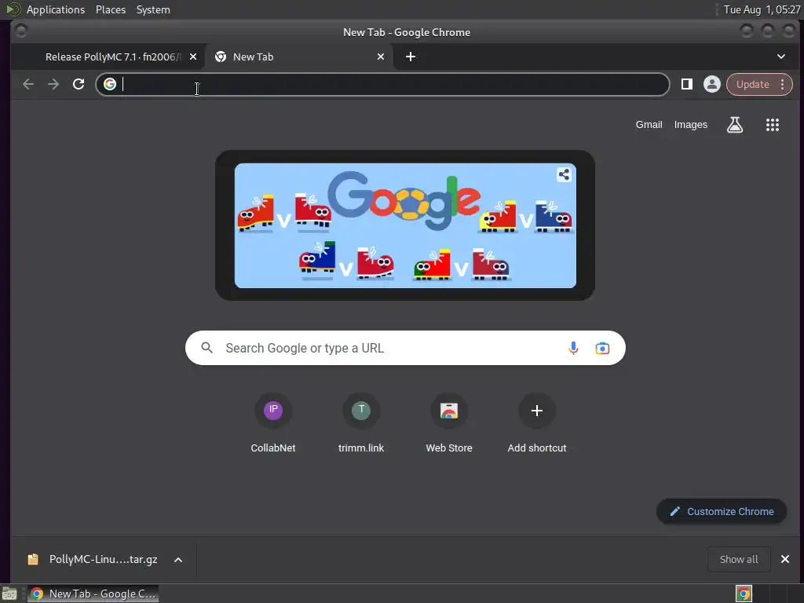
Task: Focus the Search Google or type a URL box
Action: tap(405, 348)
